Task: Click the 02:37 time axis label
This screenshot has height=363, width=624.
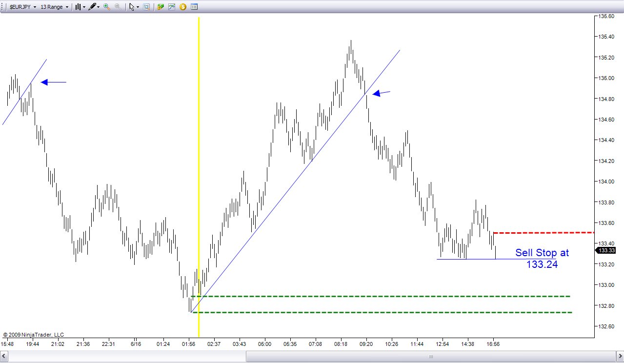Action: point(214,344)
